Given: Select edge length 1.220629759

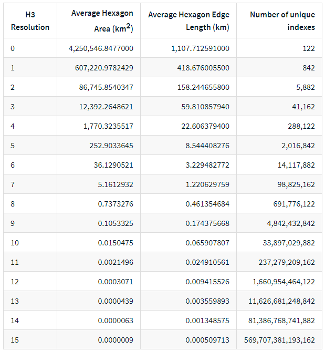Looking at the screenshot, I should coord(207,184).
